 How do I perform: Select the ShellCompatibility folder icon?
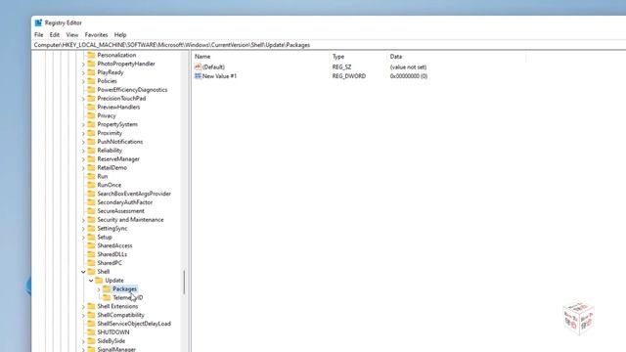point(91,315)
